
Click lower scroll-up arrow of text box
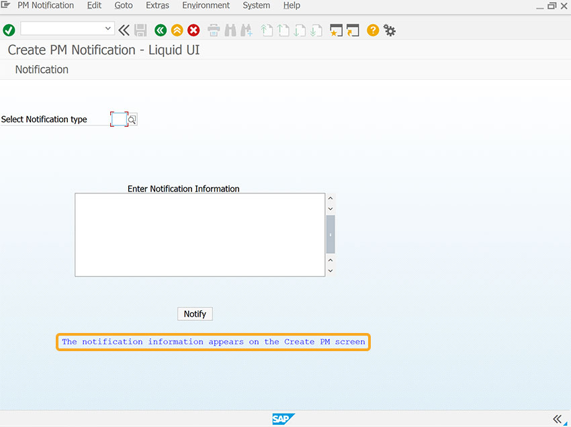click(x=331, y=260)
